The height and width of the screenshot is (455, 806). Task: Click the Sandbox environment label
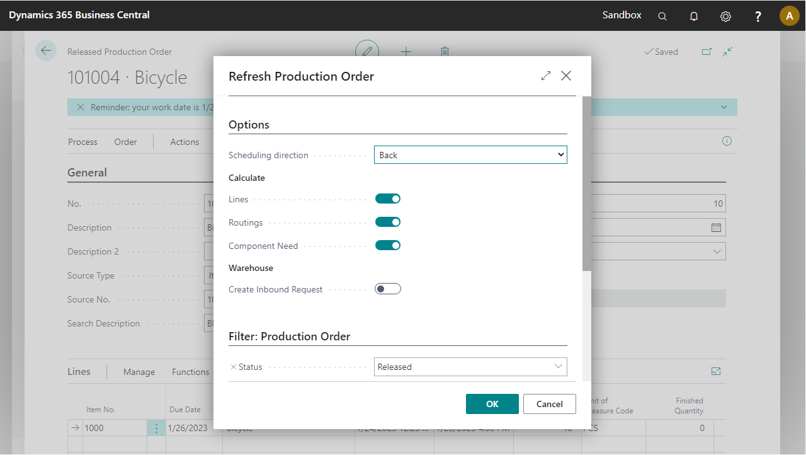pyautogui.click(x=622, y=15)
